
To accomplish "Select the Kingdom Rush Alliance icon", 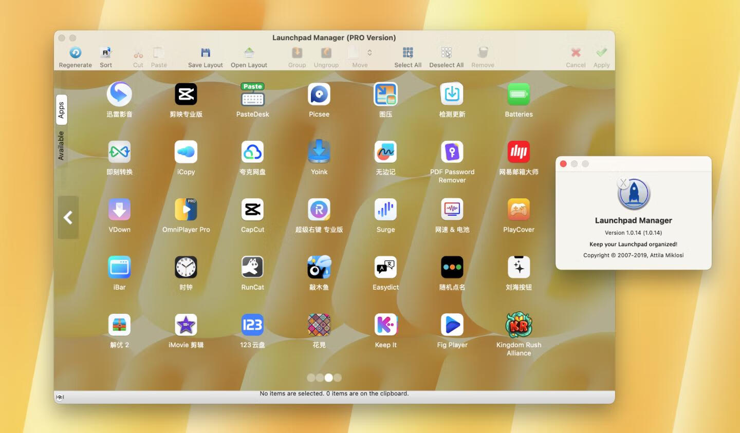I will [519, 325].
